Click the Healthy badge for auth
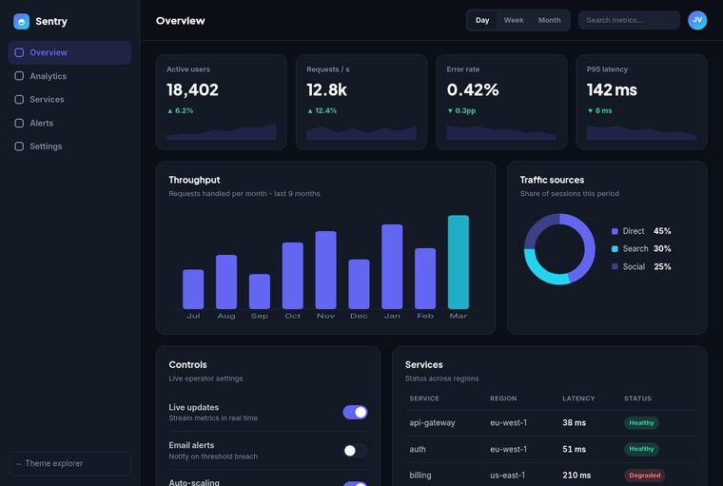This screenshot has width=723, height=486. coord(641,449)
